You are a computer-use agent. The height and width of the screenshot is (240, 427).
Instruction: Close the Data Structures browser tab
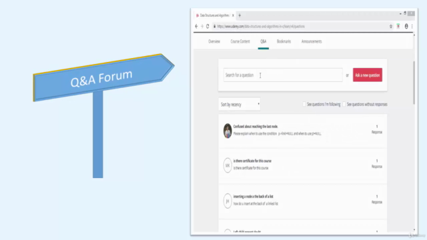click(233, 15)
